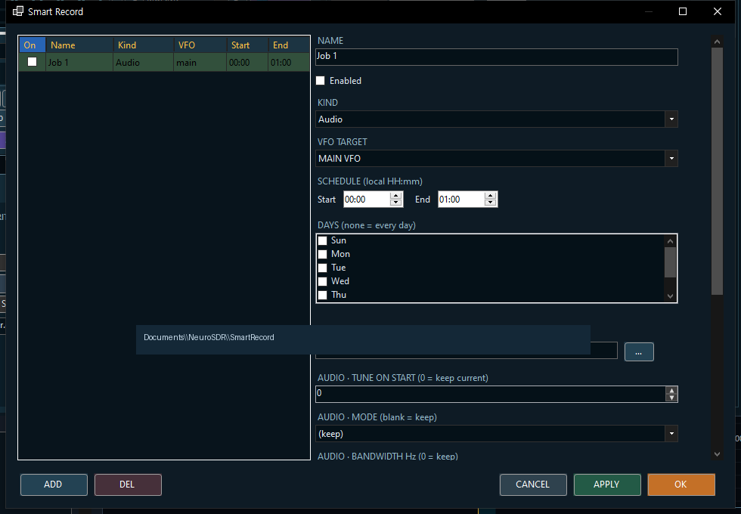
Task: Click the Smart Record window title icon
Action: pyautogui.click(x=18, y=11)
